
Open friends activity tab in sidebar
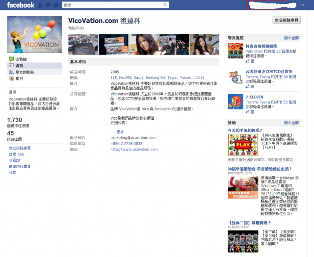(x=34, y=72)
